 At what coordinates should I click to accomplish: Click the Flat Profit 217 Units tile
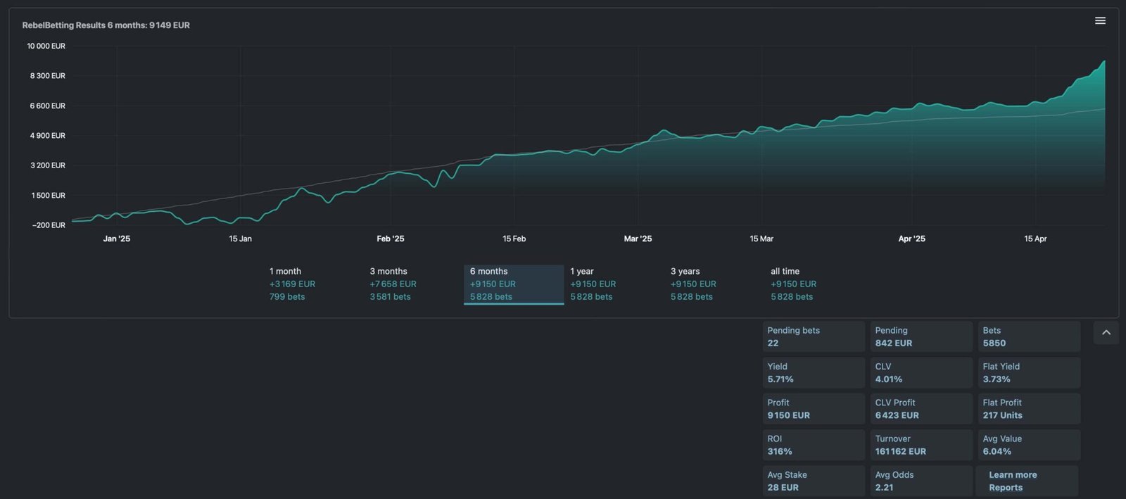pyautogui.click(x=1028, y=409)
